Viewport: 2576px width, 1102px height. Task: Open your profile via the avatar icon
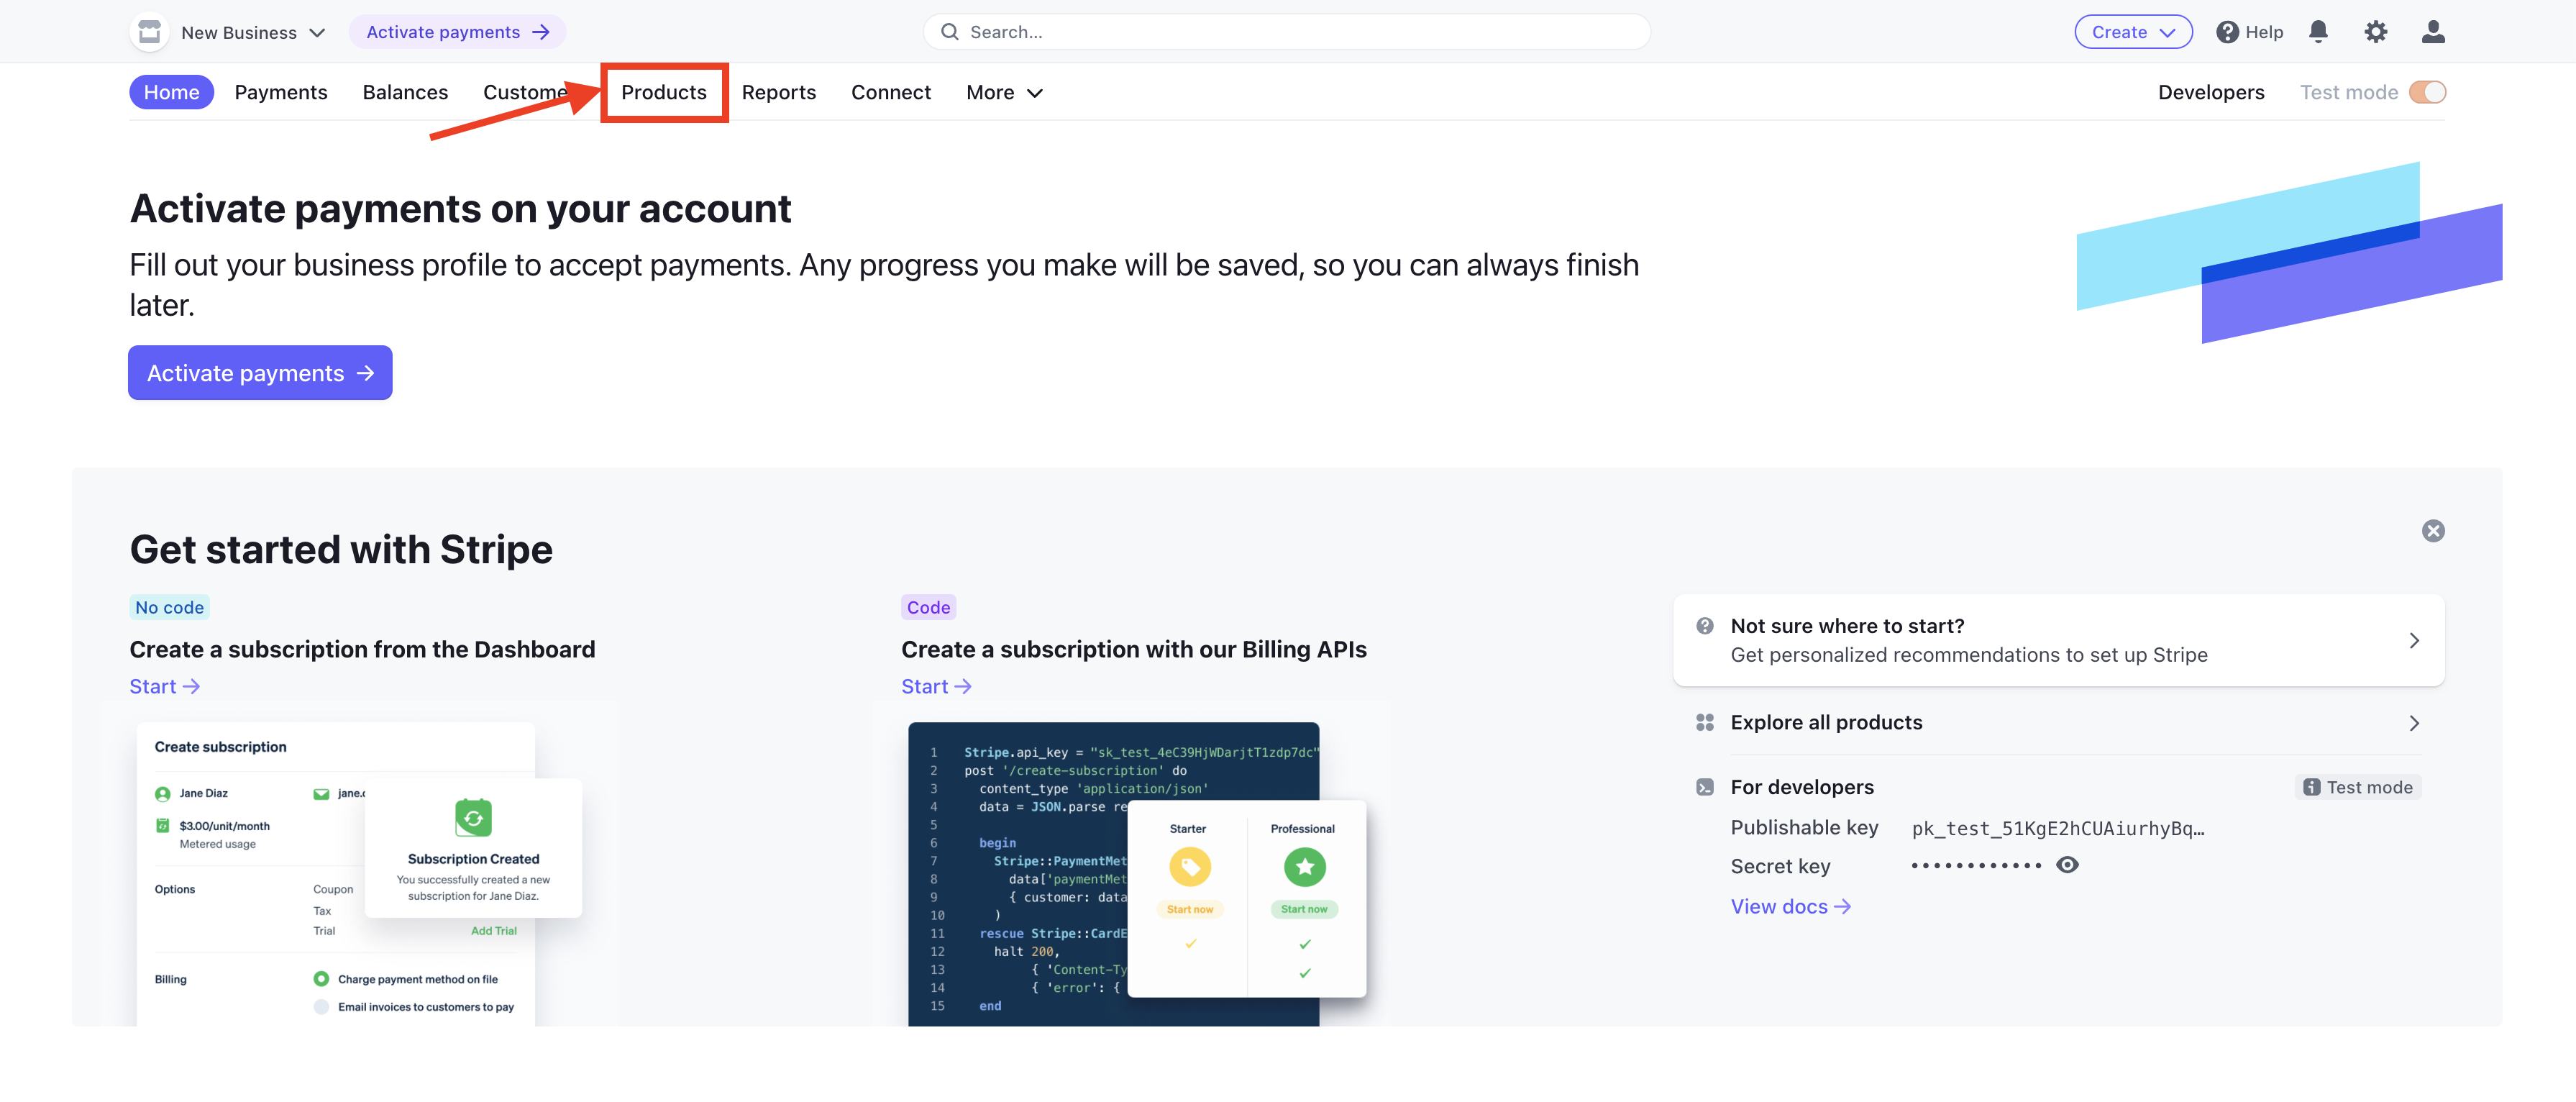pyautogui.click(x=2433, y=31)
